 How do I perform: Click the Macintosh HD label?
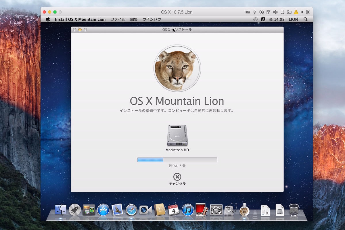point(177,150)
